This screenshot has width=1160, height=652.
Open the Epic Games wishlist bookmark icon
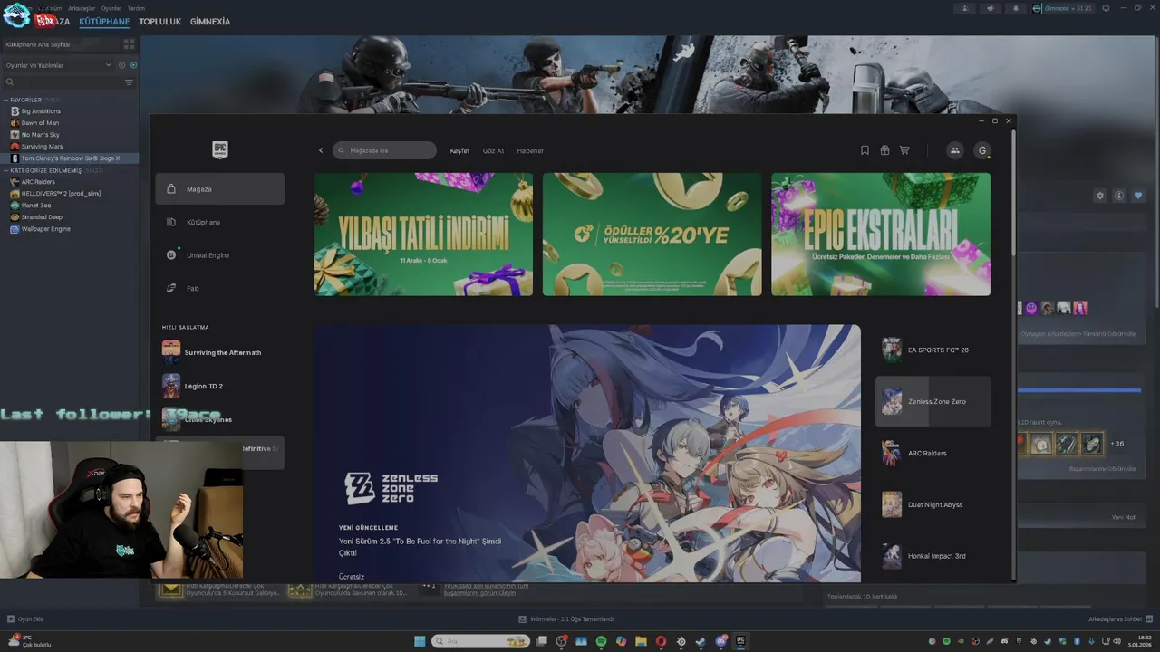tap(865, 150)
